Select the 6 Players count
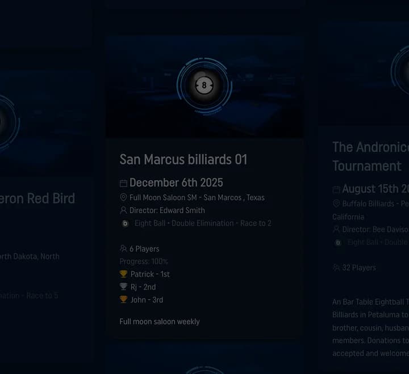This screenshot has height=374, width=409. [x=144, y=249]
